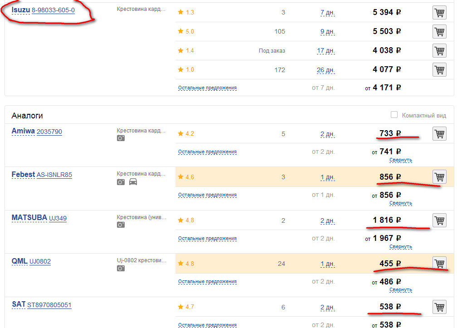This screenshot has width=457, height=328.
Task: Click the quantity 24 in QML row
Action: point(282,264)
